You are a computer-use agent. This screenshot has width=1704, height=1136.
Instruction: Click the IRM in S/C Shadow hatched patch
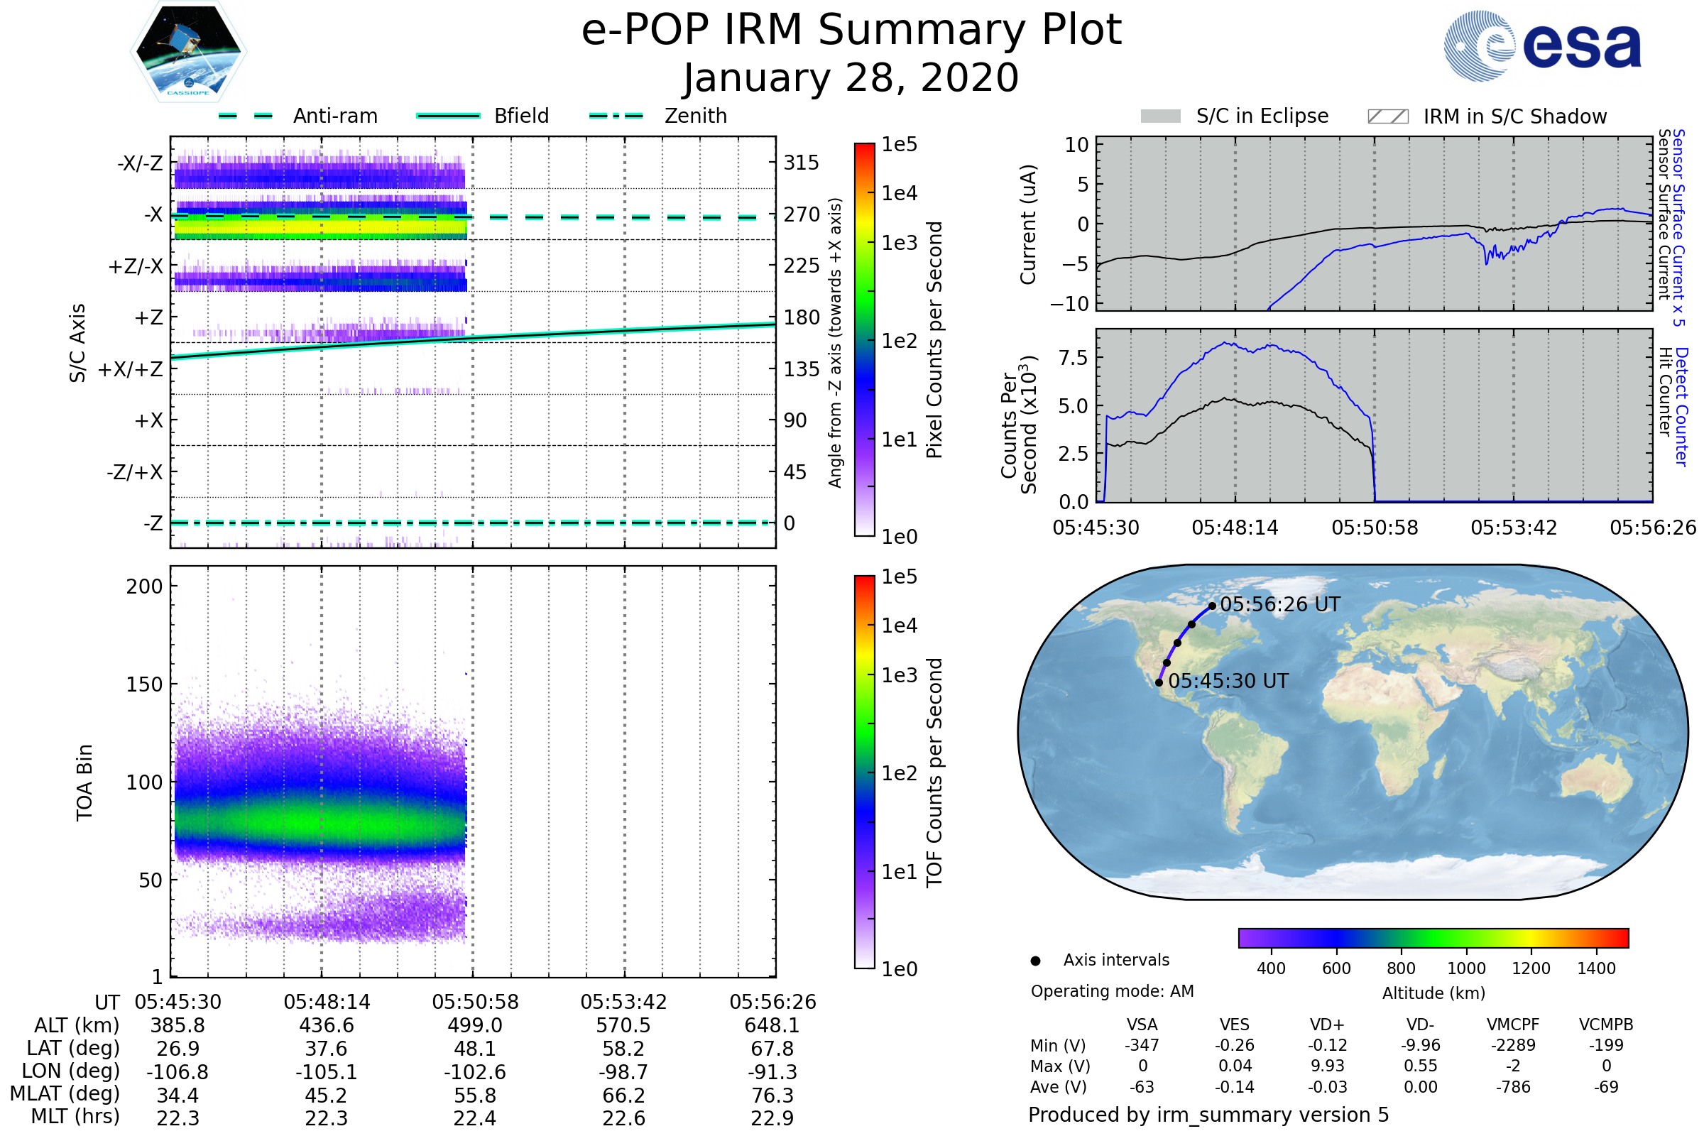1388,116
